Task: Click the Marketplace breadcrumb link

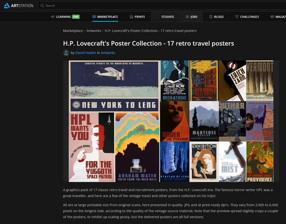Action: (73, 31)
